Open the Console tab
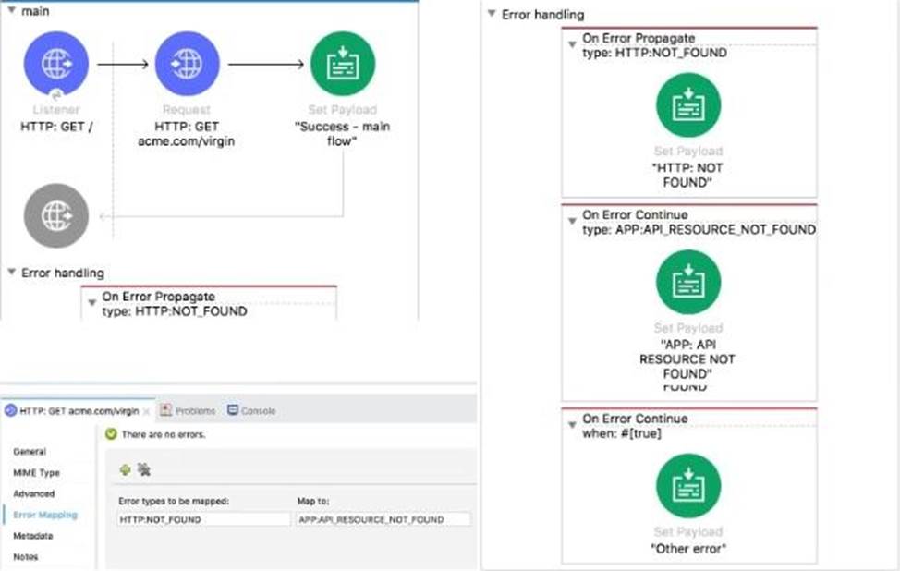This screenshot has width=900, height=571. (x=251, y=411)
